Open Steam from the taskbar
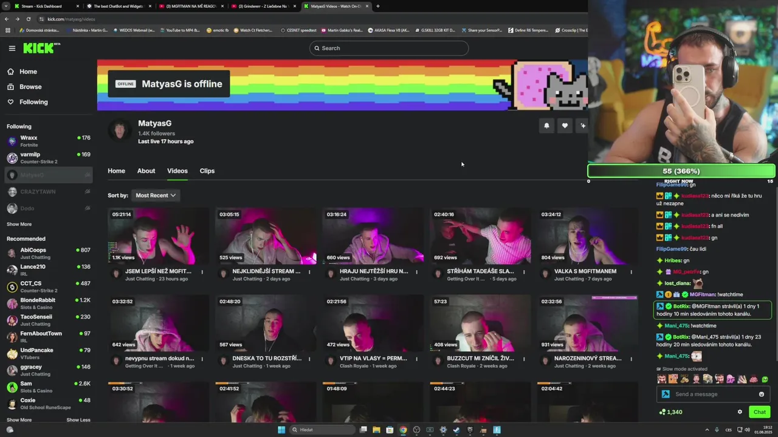This screenshot has height=437, width=778. 456,430
